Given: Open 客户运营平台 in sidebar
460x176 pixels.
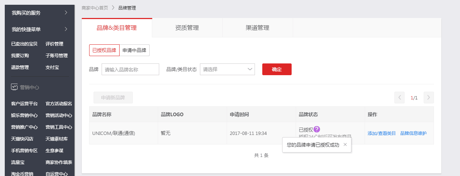Looking at the screenshot, I should (24, 104).
